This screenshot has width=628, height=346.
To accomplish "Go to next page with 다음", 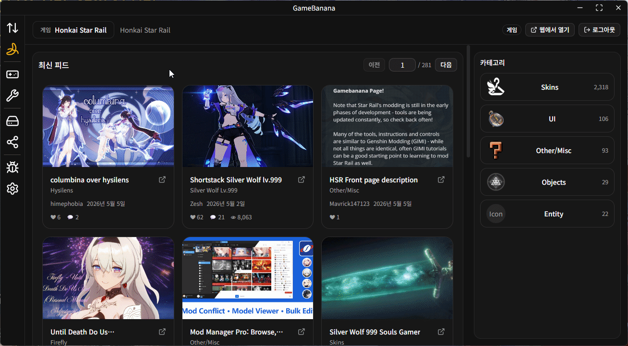I will coord(446,65).
